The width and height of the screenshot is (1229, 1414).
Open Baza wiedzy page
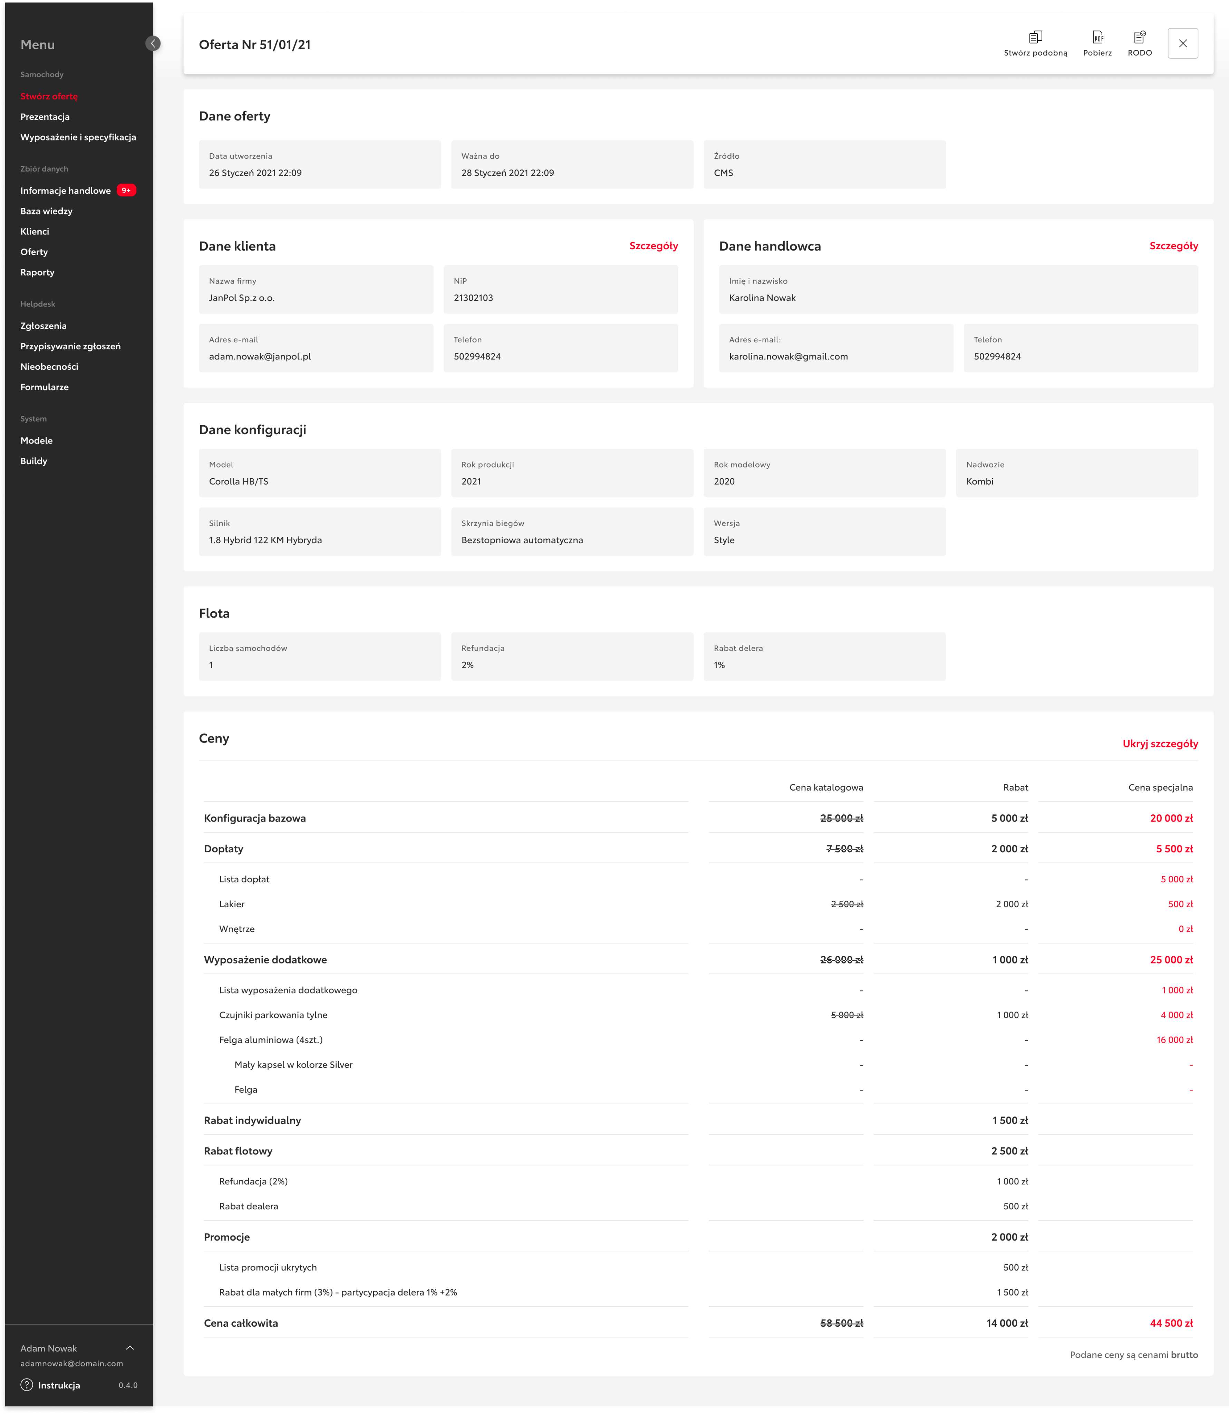pos(47,211)
